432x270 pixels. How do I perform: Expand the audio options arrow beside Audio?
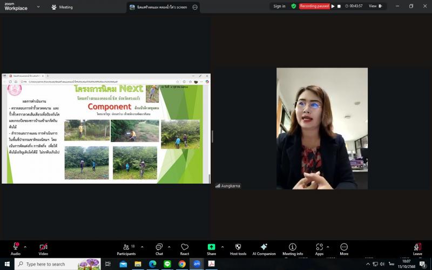25,247
